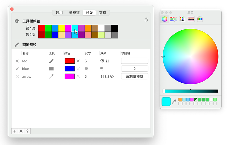The height and width of the screenshot is (145, 228).
Task: Choose the magenta saved swatch in 颜色 window
Action: tap(192, 100)
